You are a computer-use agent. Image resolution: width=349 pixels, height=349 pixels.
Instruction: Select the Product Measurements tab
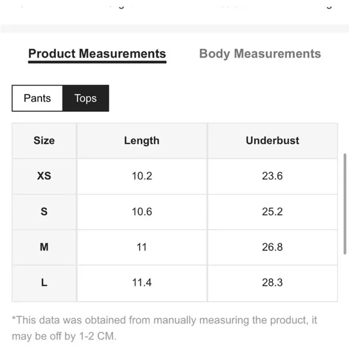(x=97, y=55)
